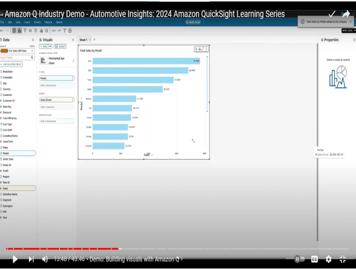Click the BUILD button in Visuals

(x=60, y=47)
